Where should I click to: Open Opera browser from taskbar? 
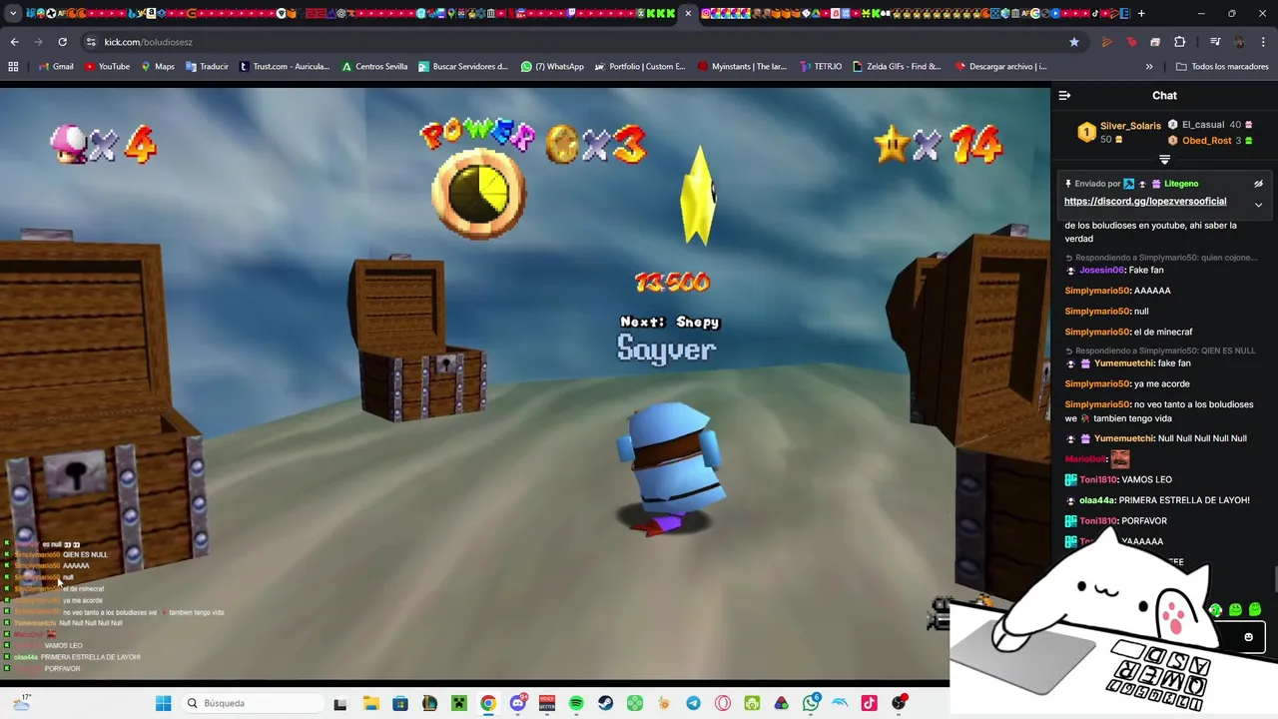coord(723,703)
